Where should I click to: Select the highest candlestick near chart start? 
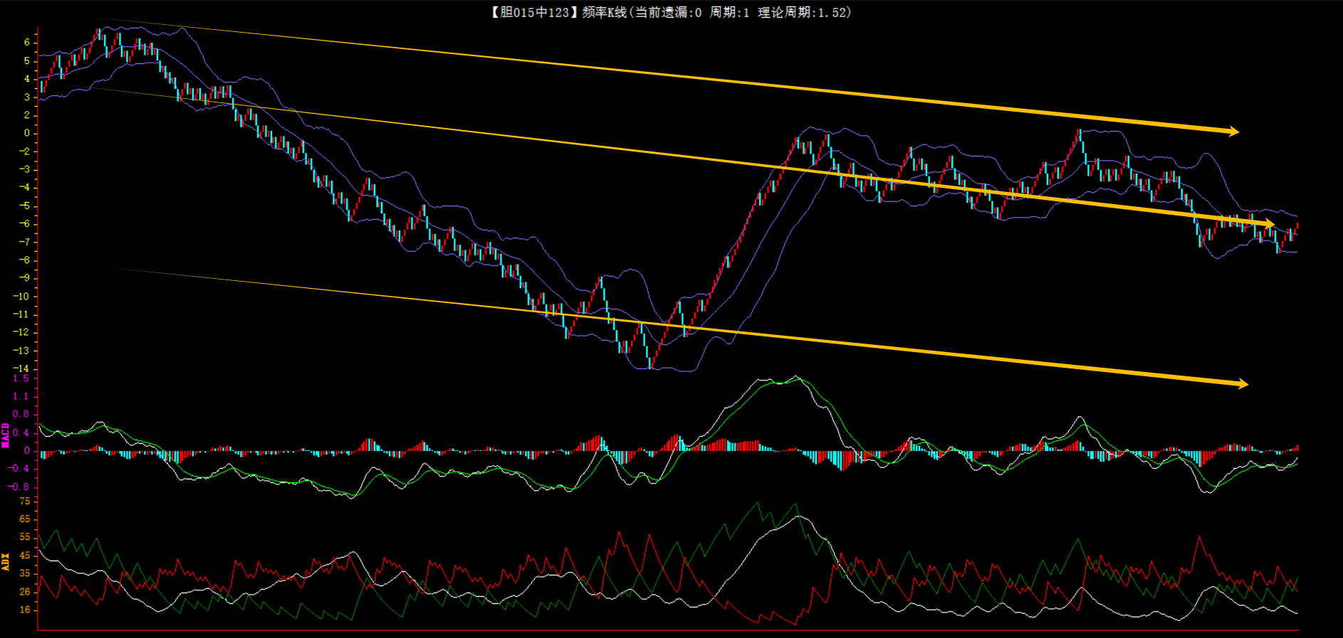98,33
